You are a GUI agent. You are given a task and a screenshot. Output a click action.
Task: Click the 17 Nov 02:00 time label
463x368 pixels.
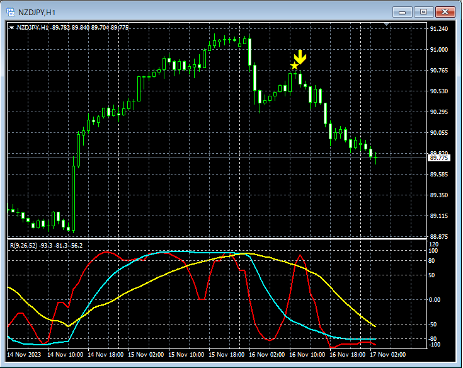tap(389, 355)
